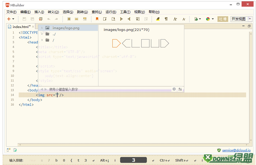The image size is (256, 165).
Task: Toggle the orange bookmark icon
Action: [x=97, y=19]
